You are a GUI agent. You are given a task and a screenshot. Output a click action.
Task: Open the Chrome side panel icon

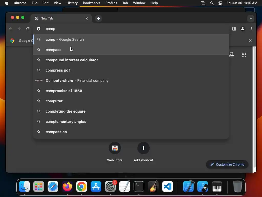234,29
